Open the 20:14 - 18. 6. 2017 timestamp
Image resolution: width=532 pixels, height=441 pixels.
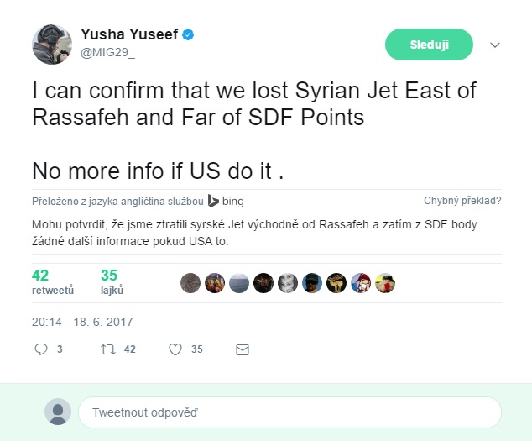[x=82, y=322]
